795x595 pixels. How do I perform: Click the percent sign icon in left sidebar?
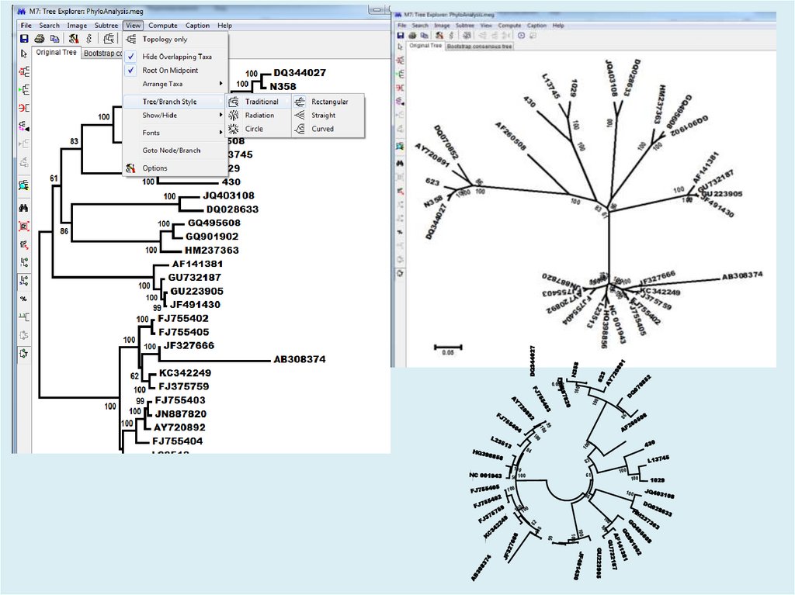[24, 299]
